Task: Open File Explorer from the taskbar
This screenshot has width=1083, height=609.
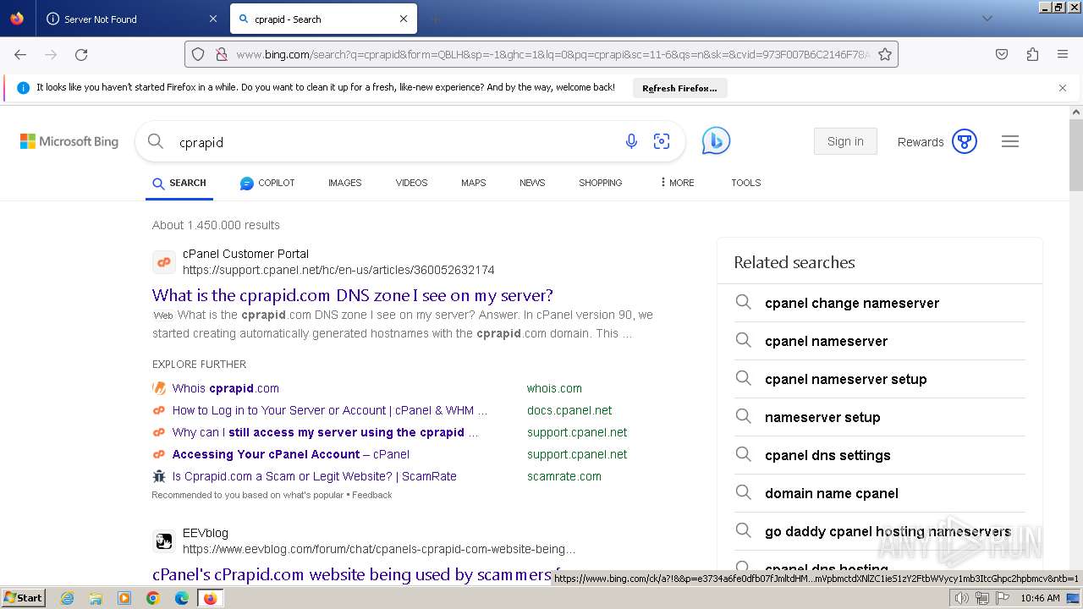Action: pos(96,598)
